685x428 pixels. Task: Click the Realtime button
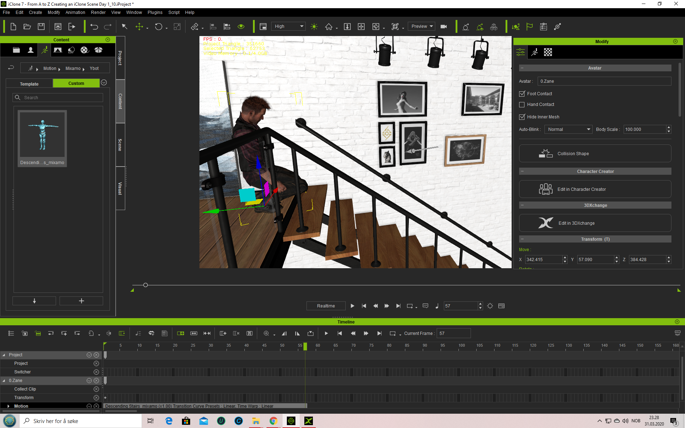point(326,306)
